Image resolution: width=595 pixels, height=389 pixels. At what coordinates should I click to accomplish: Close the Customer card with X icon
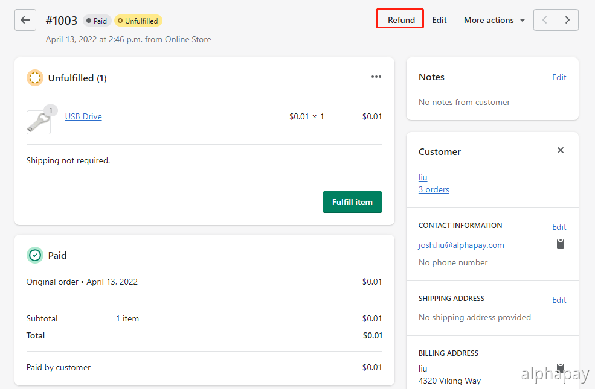pyautogui.click(x=561, y=151)
